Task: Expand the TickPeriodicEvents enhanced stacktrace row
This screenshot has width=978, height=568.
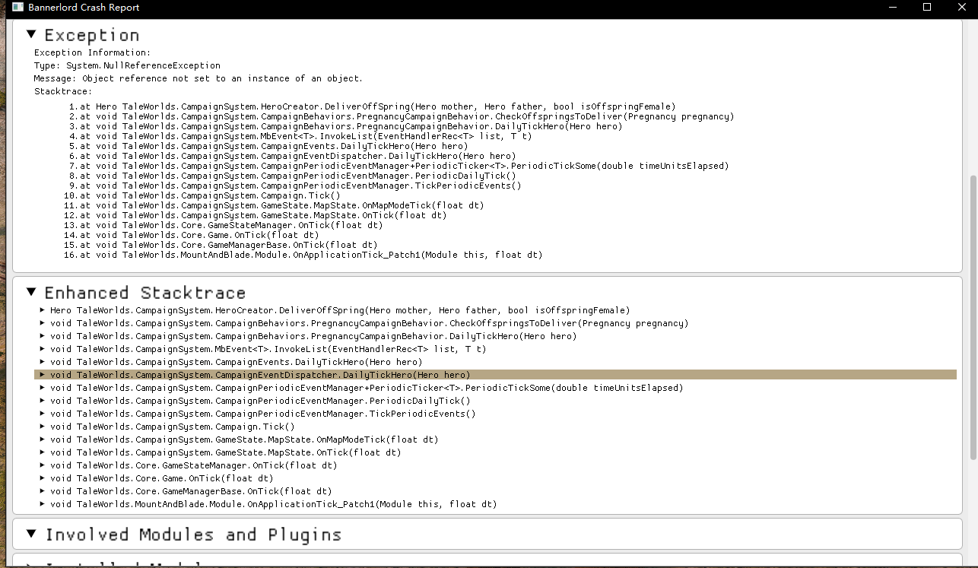Action: coord(43,414)
